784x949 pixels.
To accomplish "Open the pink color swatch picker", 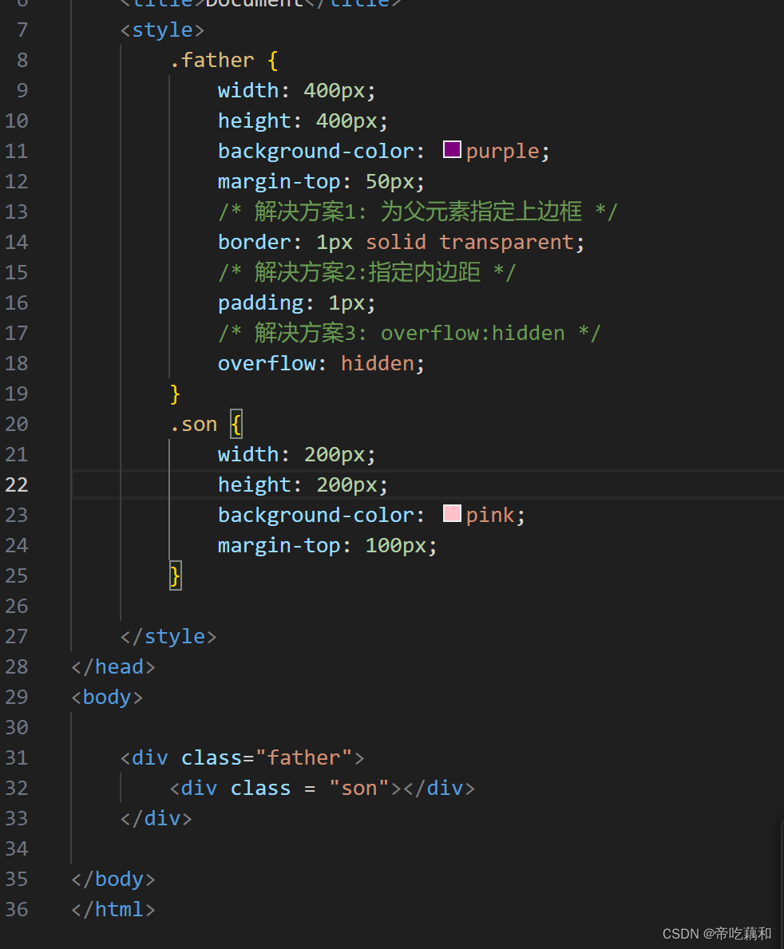I will tap(452, 514).
